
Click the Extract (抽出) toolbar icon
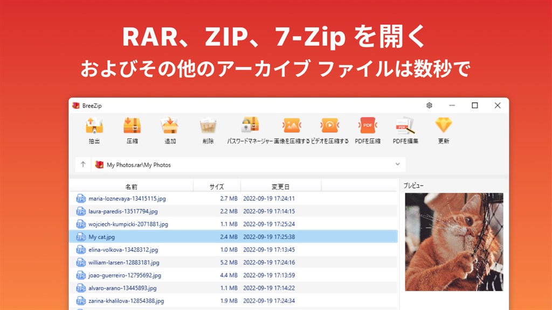click(94, 126)
